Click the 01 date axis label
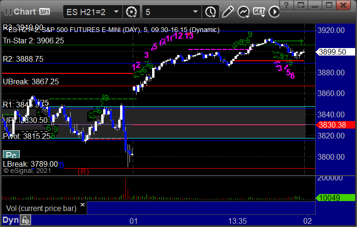The width and height of the screenshot is (357, 227). coord(134,221)
